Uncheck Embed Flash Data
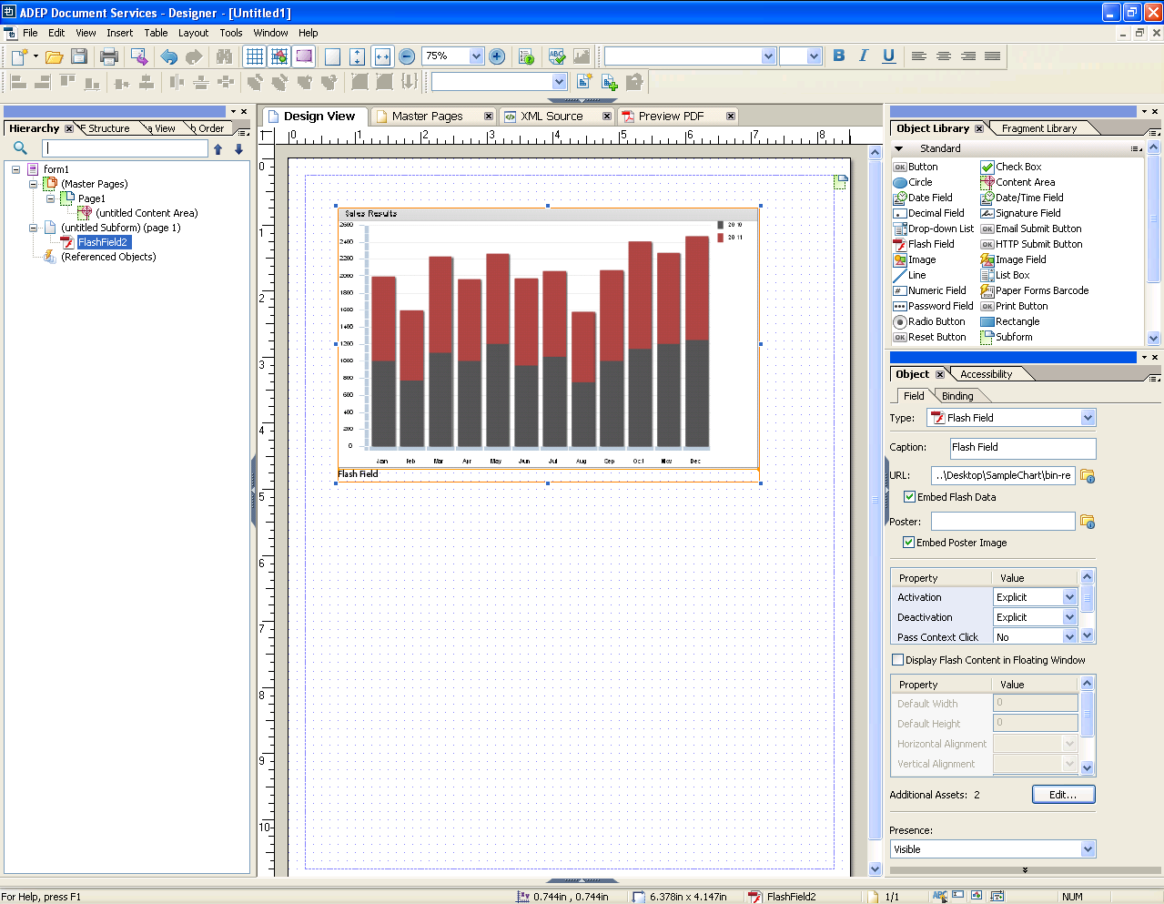Image resolution: width=1164 pixels, height=904 pixels. 909,497
